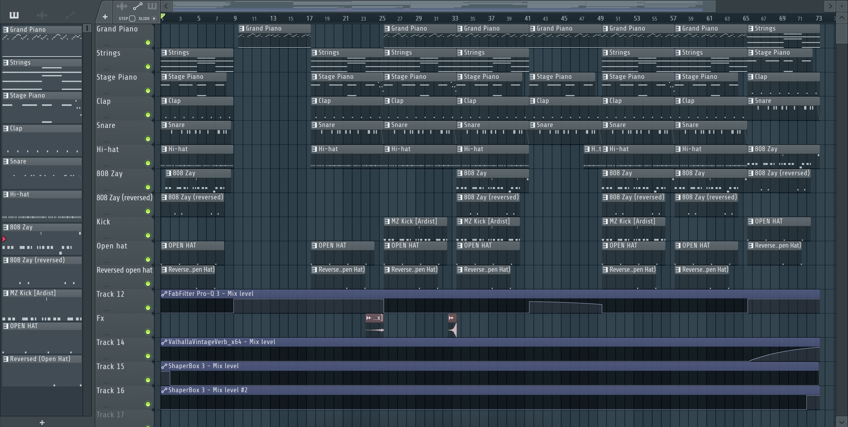The image size is (848, 427).
Task: Click down arrow of vertical playlist scrollbar
Action: click(x=842, y=422)
